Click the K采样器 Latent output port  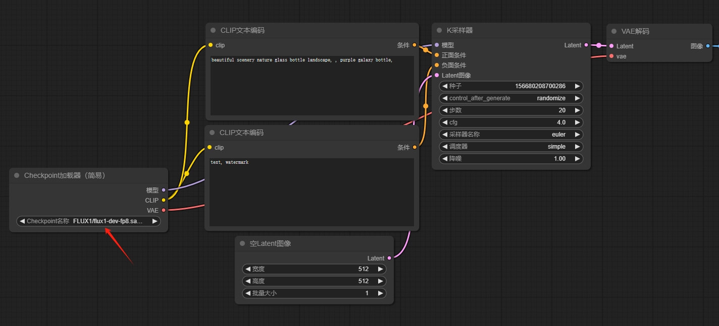586,45
